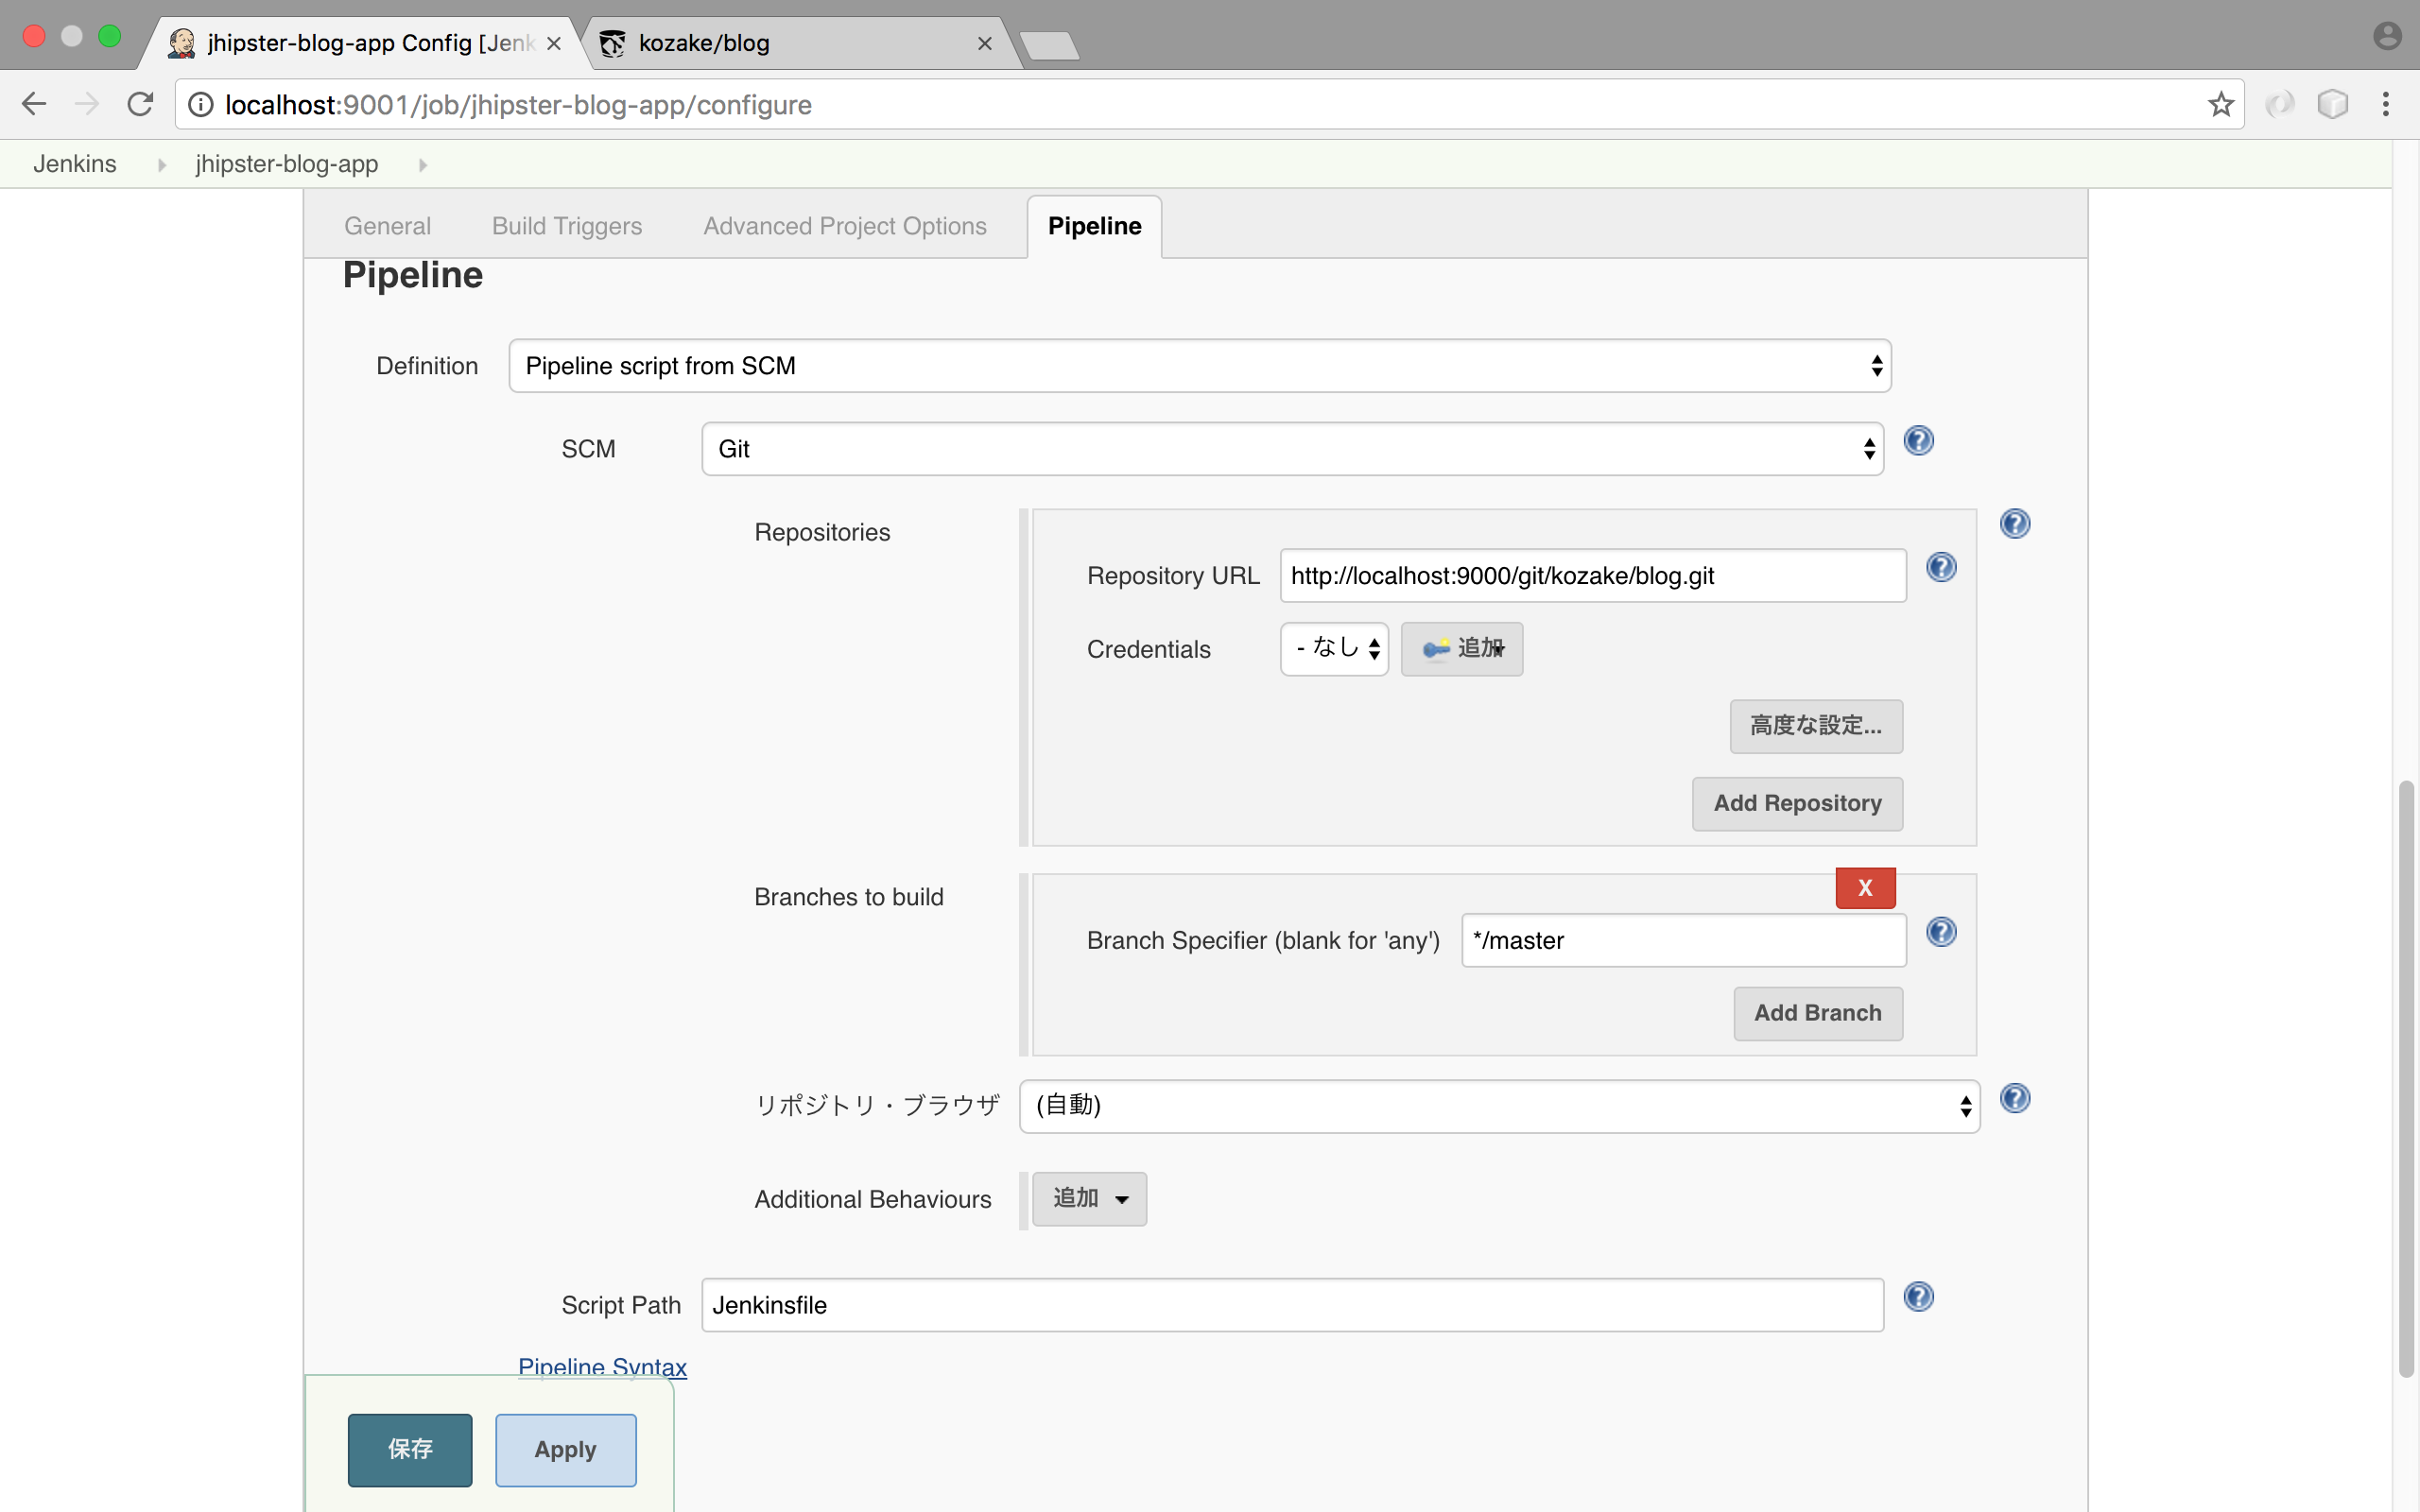This screenshot has height=1512, width=2420.
Task: Open help for the Repositories section
Action: pyautogui.click(x=2014, y=524)
